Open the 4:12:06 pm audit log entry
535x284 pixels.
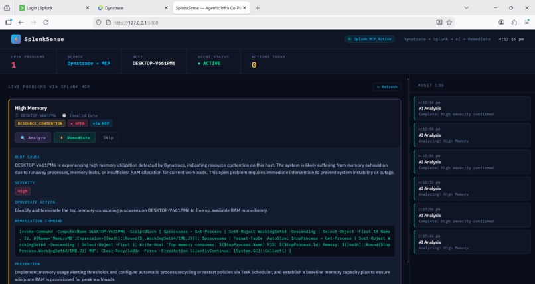click(472, 135)
